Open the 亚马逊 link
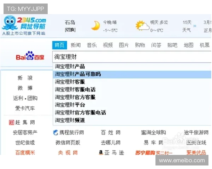The image size is (212, 169). click(114, 153)
